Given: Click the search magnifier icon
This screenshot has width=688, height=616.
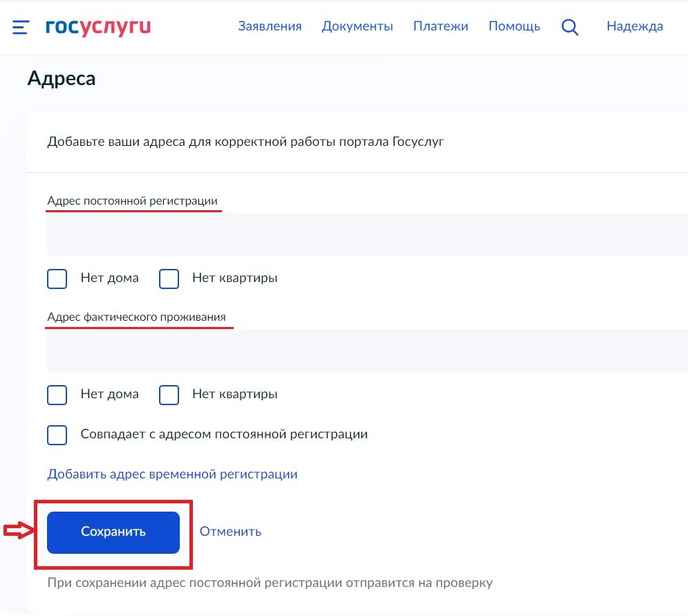Looking at the screenshot, I should (x=570, y=26).
